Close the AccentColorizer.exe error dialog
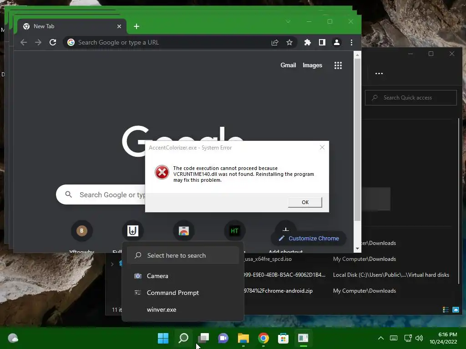Viewport: 466px width, 349px height. pos(322,148)
